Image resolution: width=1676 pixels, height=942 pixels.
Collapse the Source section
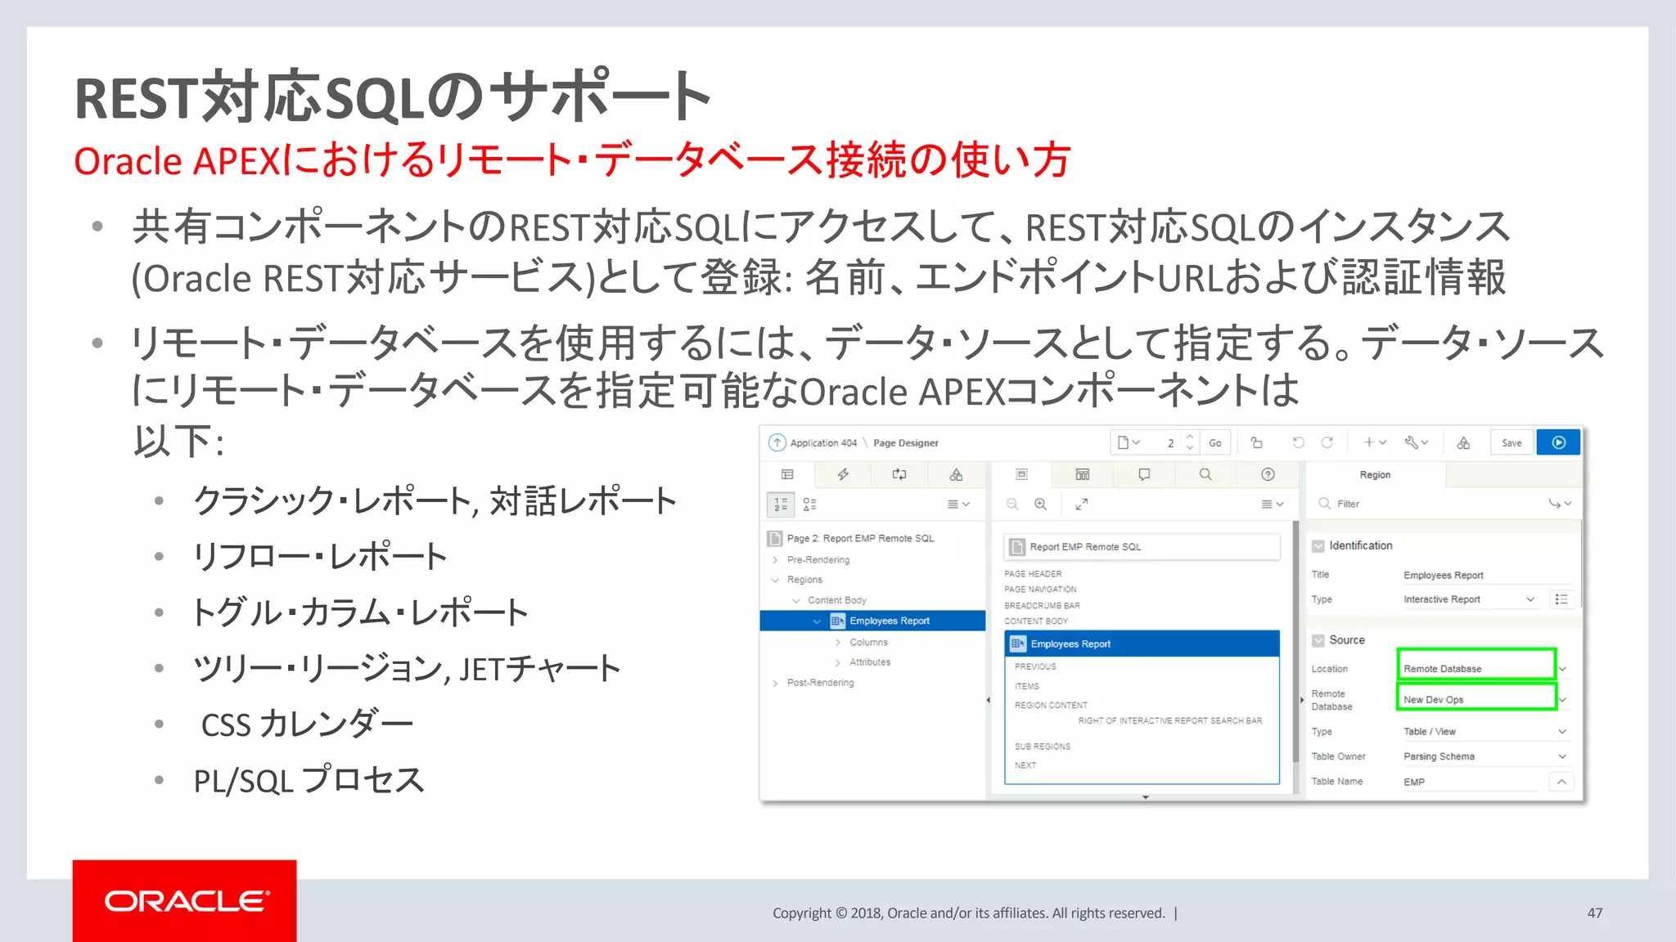pyautogui.click(x=1318, y=640)
